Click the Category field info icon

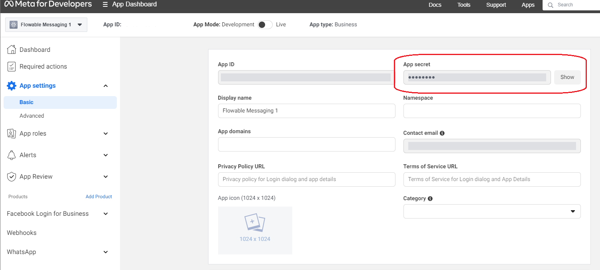click(x=431, y=198)
